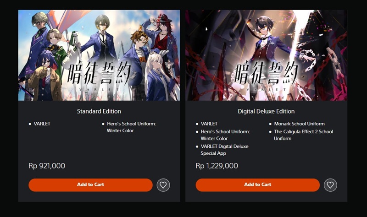The height and width of the screenshot is (217, 367).
Task: Click the Rp 921,000 price
Action: 47,166
